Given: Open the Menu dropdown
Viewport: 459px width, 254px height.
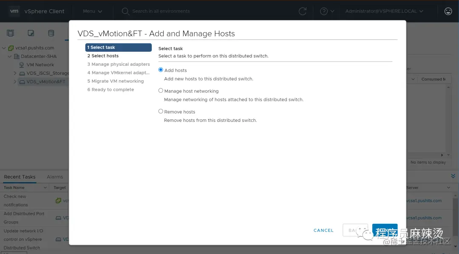Looking at the screenshot, I should click(x=92, y=11).
